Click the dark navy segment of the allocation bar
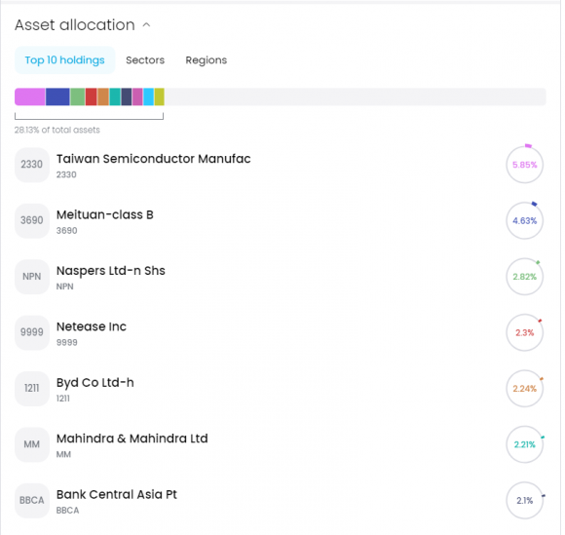Viewport: 565px width, 535px height. pos(127,97)
